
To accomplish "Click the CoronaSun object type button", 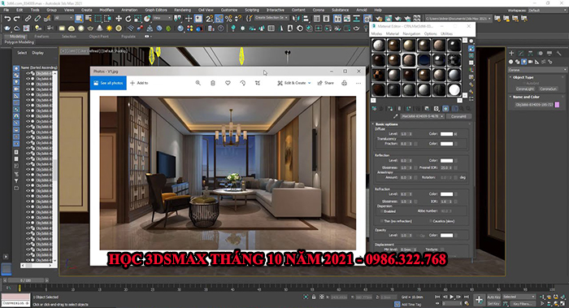I will click(x=548, y=89).
